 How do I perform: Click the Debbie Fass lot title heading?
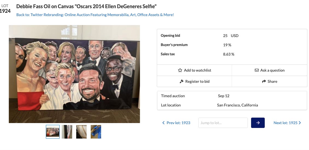click(x=86, y=6)
